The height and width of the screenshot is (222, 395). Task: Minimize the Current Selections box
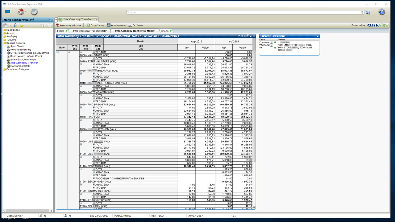(x=318, y=36)
